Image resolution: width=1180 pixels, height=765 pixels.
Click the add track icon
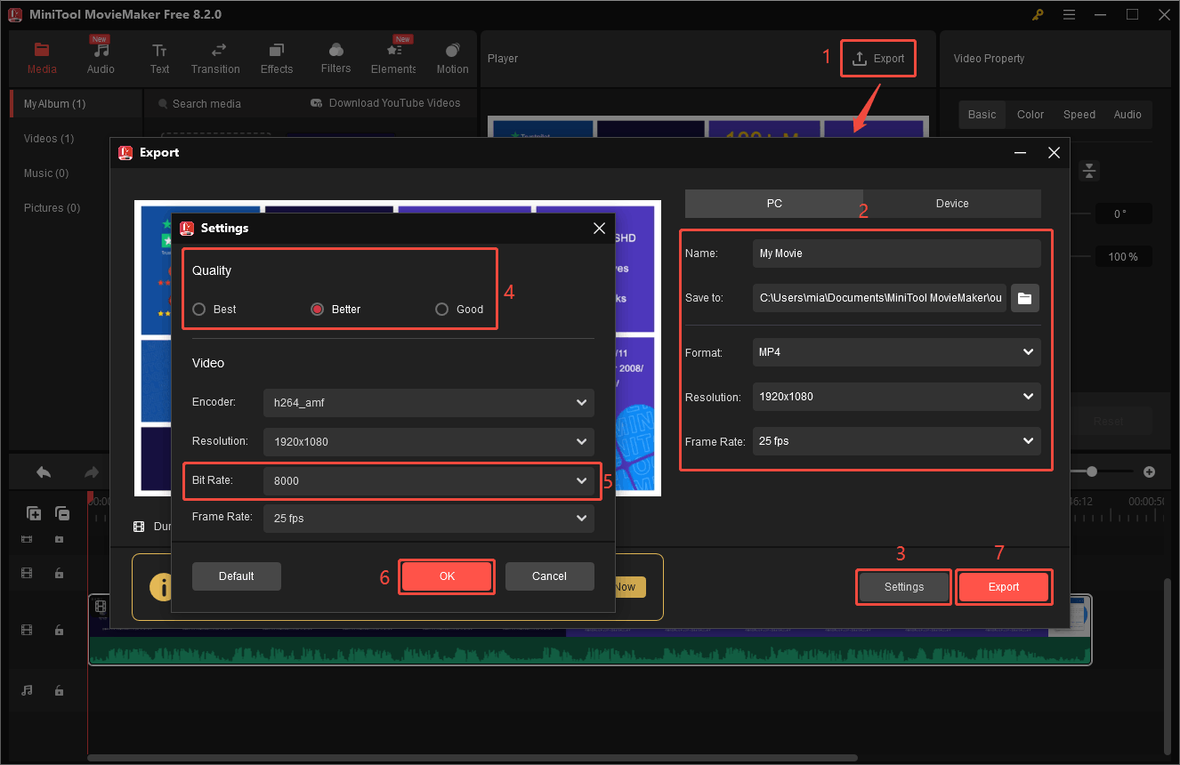(x=34, y=513)
